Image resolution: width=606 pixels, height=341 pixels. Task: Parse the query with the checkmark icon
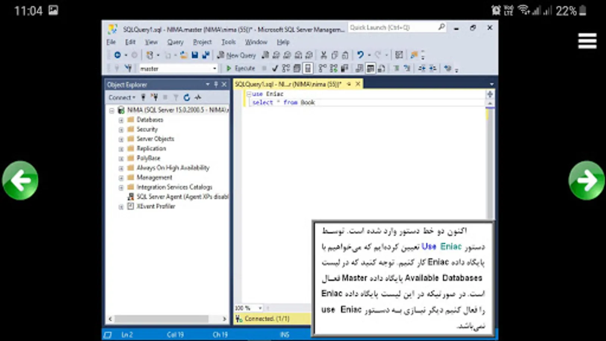(x=275, y=68)
